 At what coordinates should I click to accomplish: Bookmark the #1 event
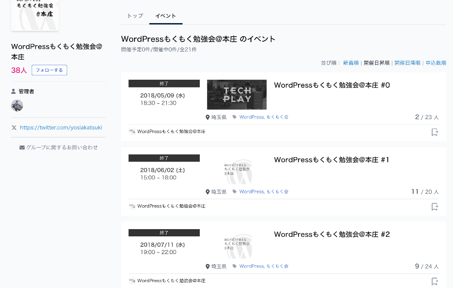[435, 206]
